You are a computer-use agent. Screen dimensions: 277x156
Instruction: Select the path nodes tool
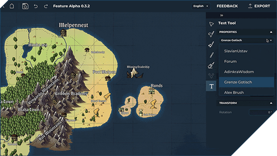click(x=211, y=76)
